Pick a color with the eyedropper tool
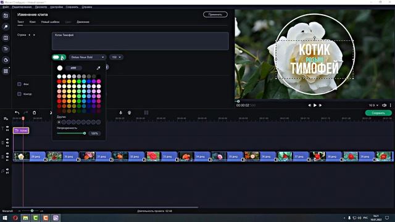The image size is (395, 222). (98, 68)
